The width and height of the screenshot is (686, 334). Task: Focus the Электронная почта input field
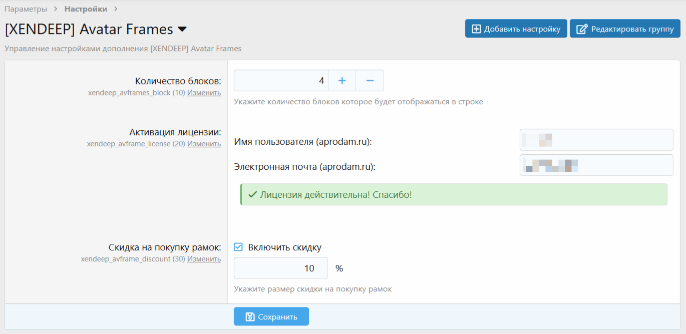tap(596, 165)
